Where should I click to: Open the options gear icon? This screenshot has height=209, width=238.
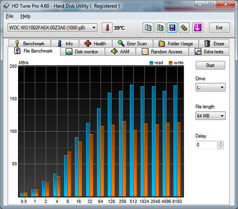point(184,28)
